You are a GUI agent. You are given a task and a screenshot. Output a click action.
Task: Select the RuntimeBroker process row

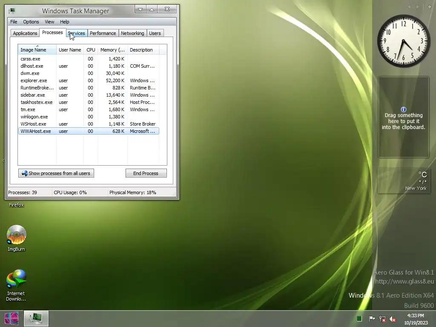[x=89, y=88]
